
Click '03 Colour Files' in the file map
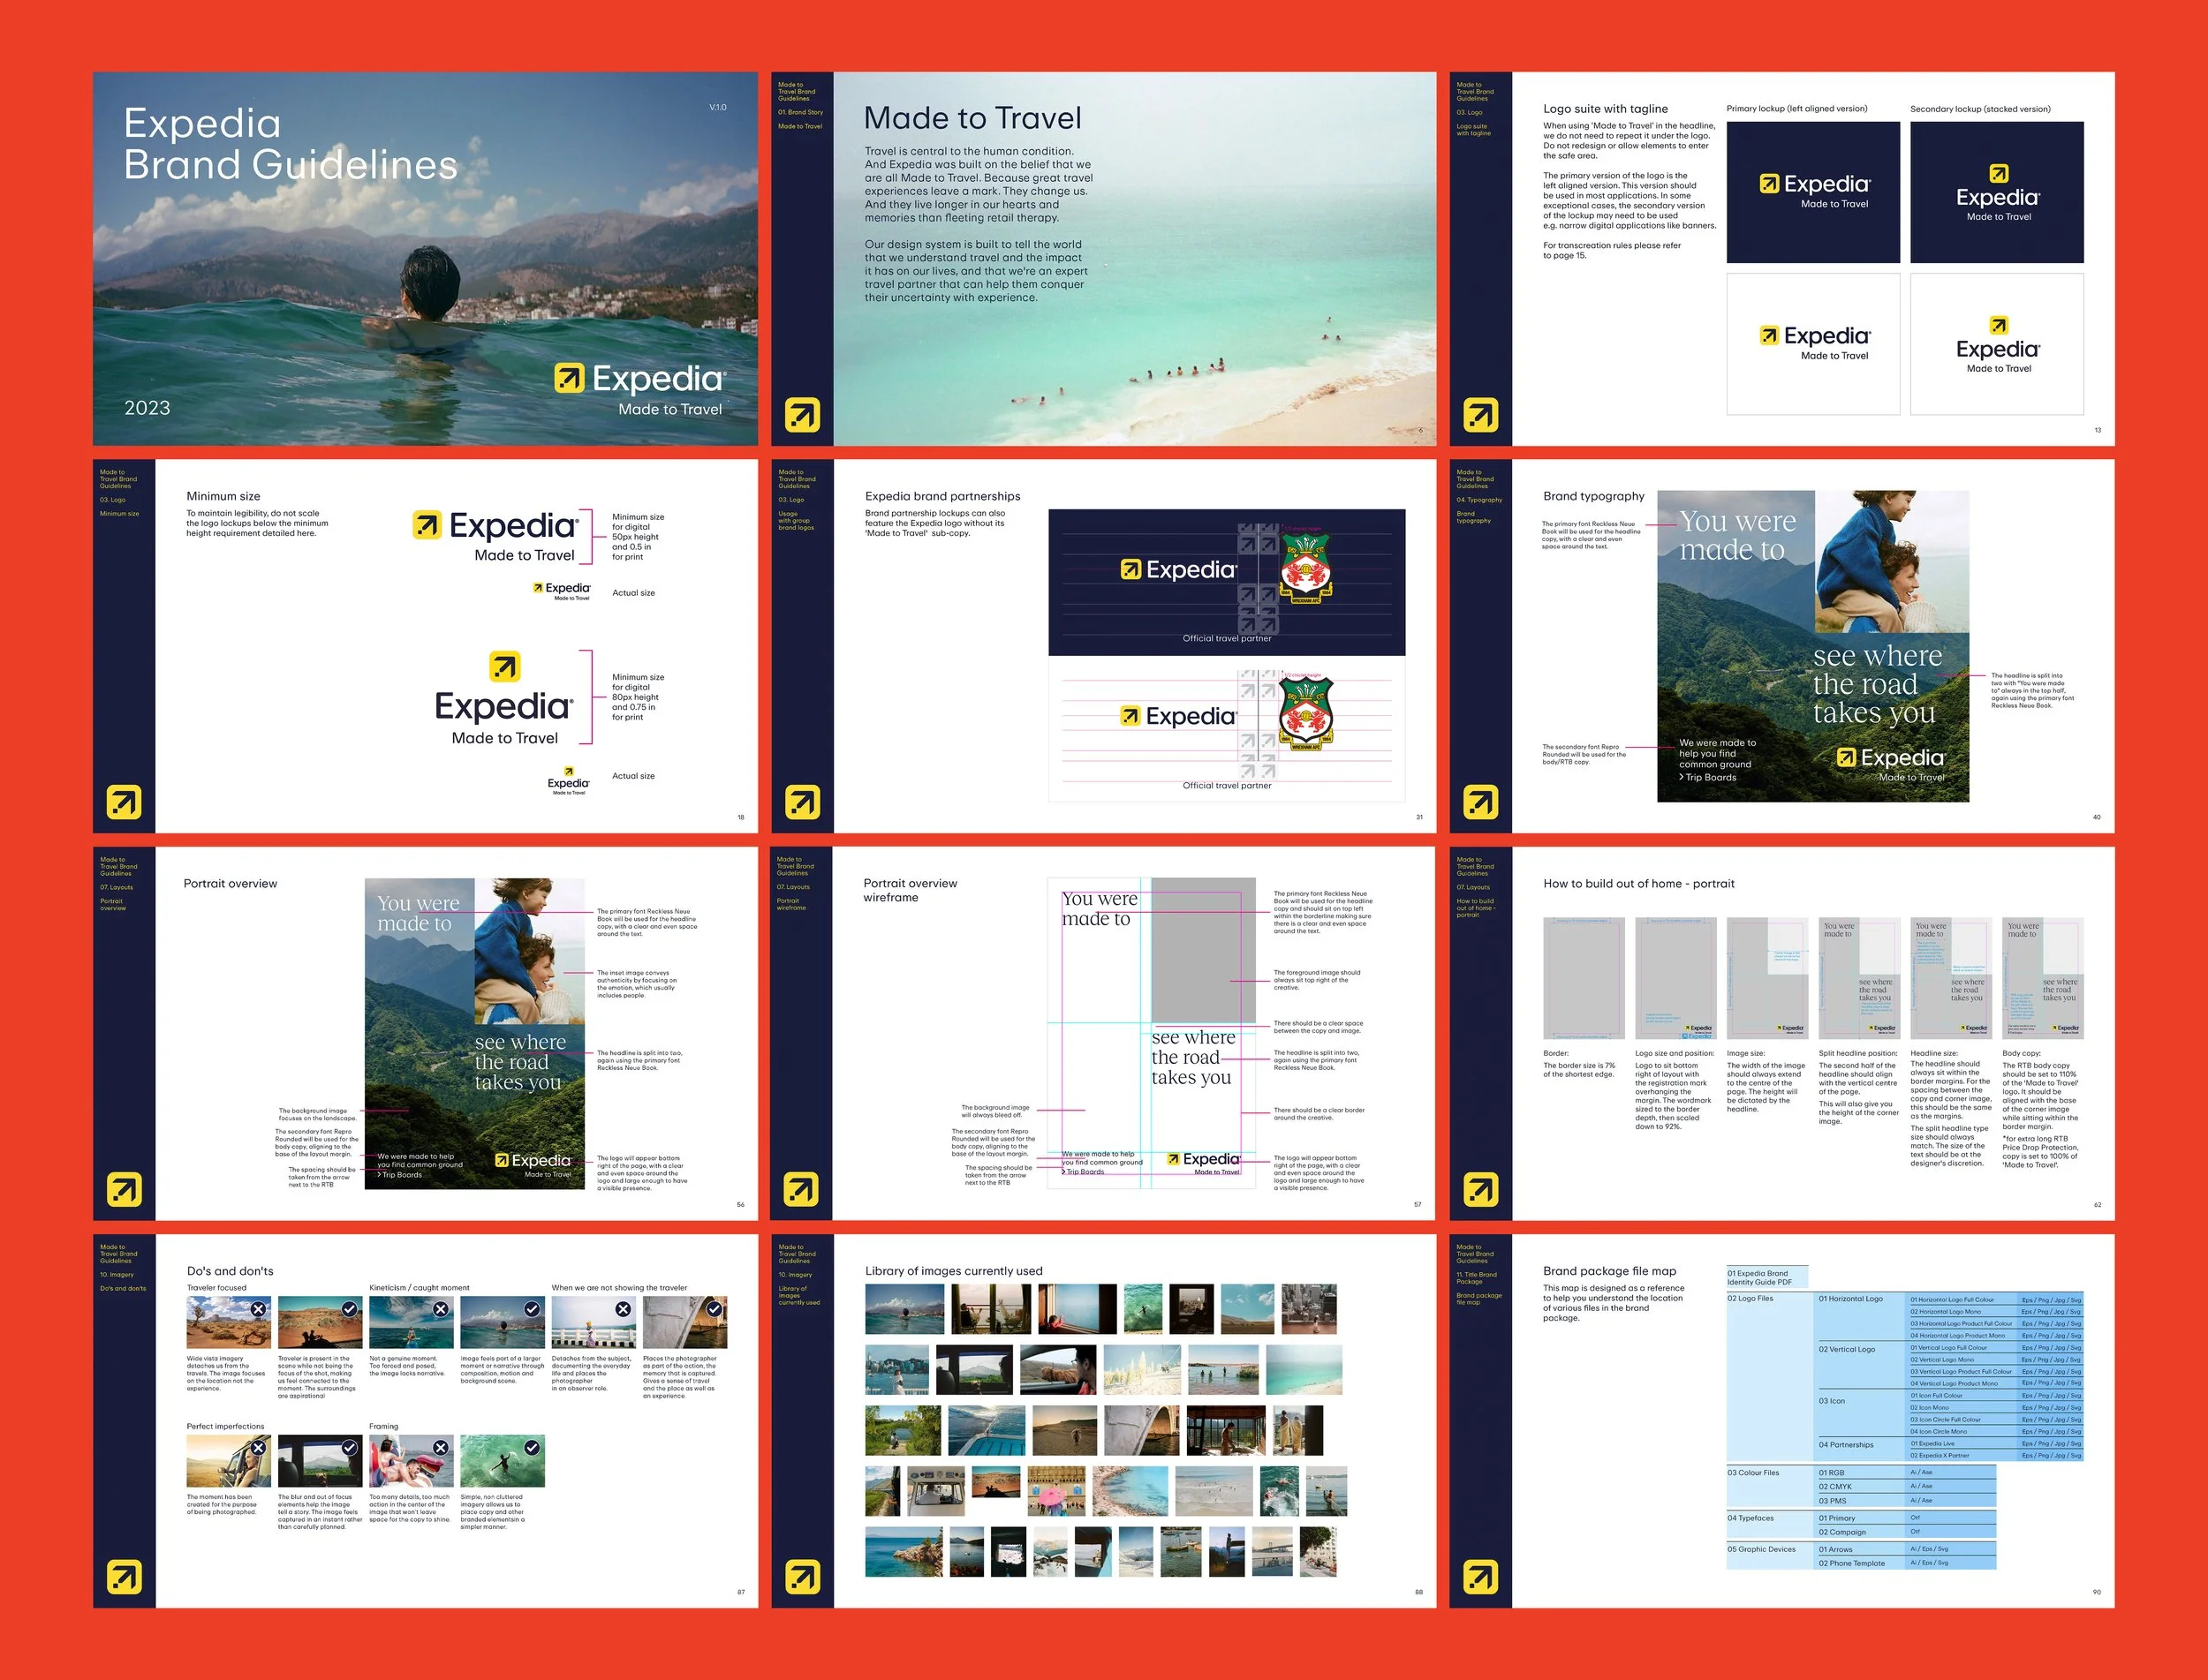pyautogui.click(x=1754, y=1472)
